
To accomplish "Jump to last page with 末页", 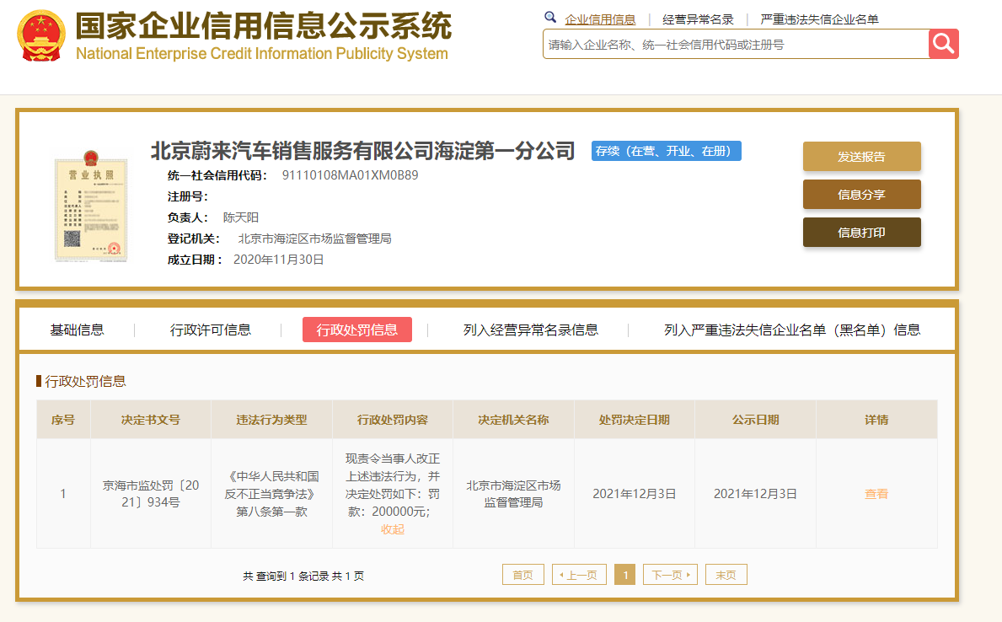I will coord(726,575).
